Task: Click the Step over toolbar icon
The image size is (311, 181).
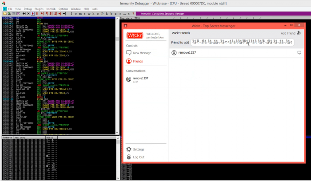Action: 47,13
